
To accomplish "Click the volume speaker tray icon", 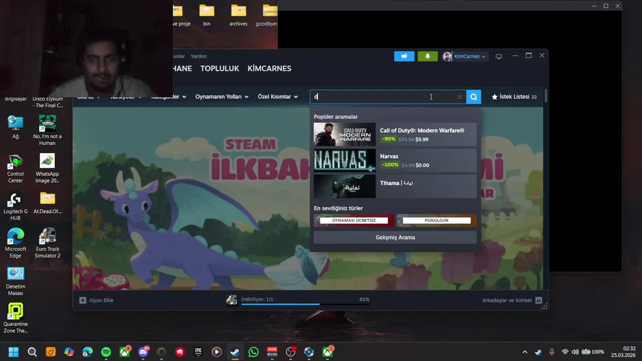I will tap(575, 352).
